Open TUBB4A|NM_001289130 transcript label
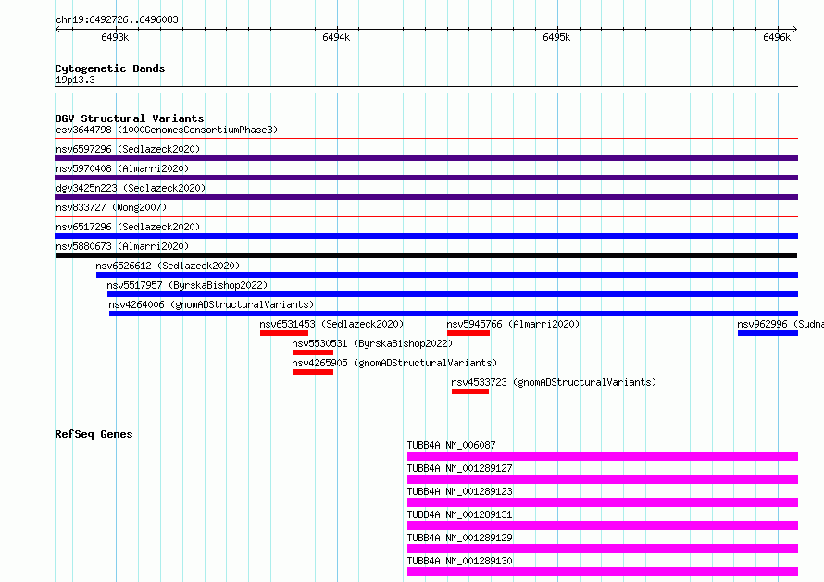 (x=460, y=561)
